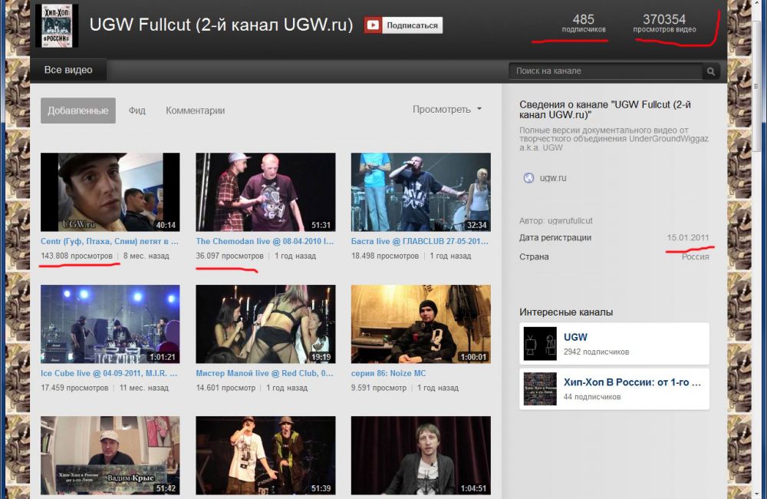Click the 370354 просмотров видео counter
Viewport: 767px width, 499px height.
pyautogui.click(x=664, y=23)
